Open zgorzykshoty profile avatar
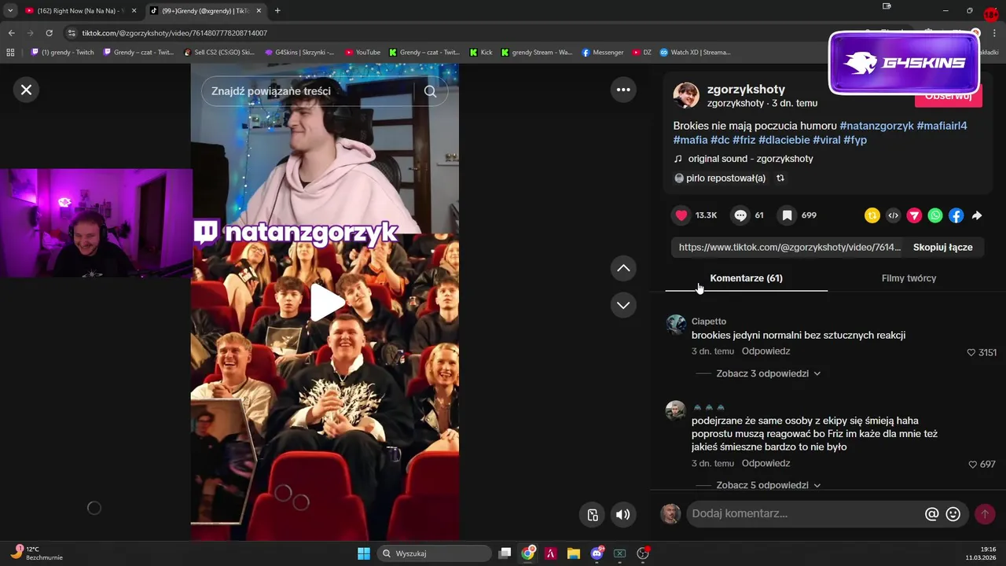The height and width of the screenshot is (566, 1006). [x=686, y=95]
